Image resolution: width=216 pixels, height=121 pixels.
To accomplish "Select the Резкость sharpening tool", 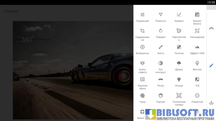I will tap(161, 17).
